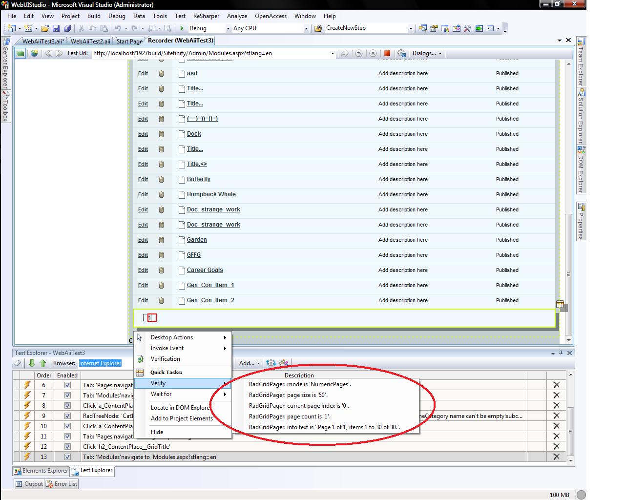The image size is (625, 500).
Task: Select 'RadGridPager: page count is 1' verification
Action: 289,417
